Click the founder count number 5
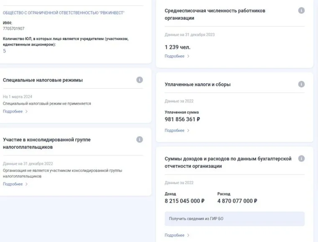This screenshot has height=242, width=318. [x=5, y=51]
